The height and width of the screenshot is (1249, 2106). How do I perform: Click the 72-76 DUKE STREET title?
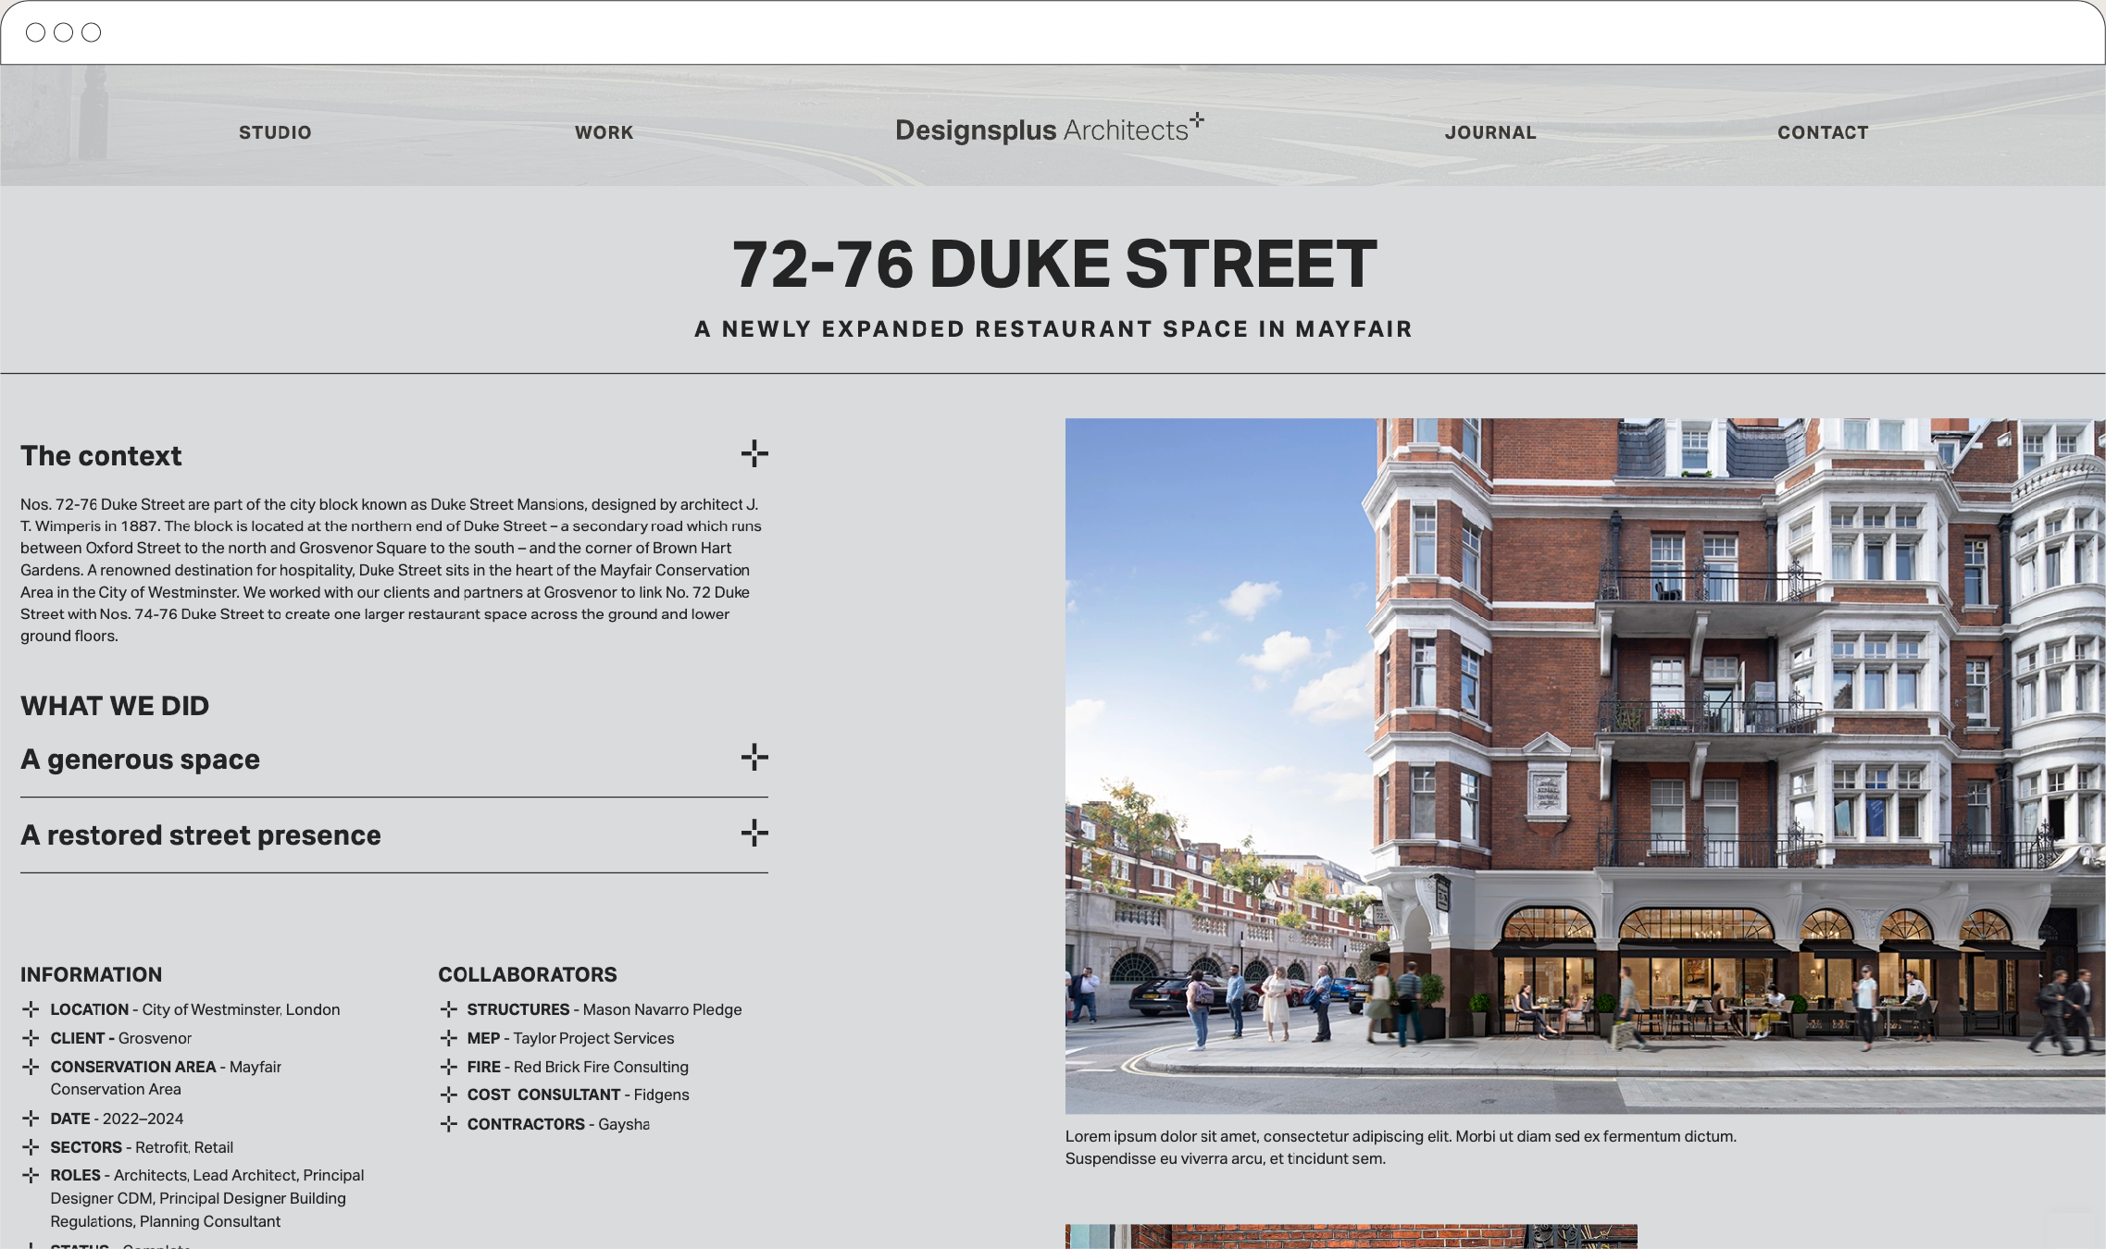click(x=1054, y=265)
